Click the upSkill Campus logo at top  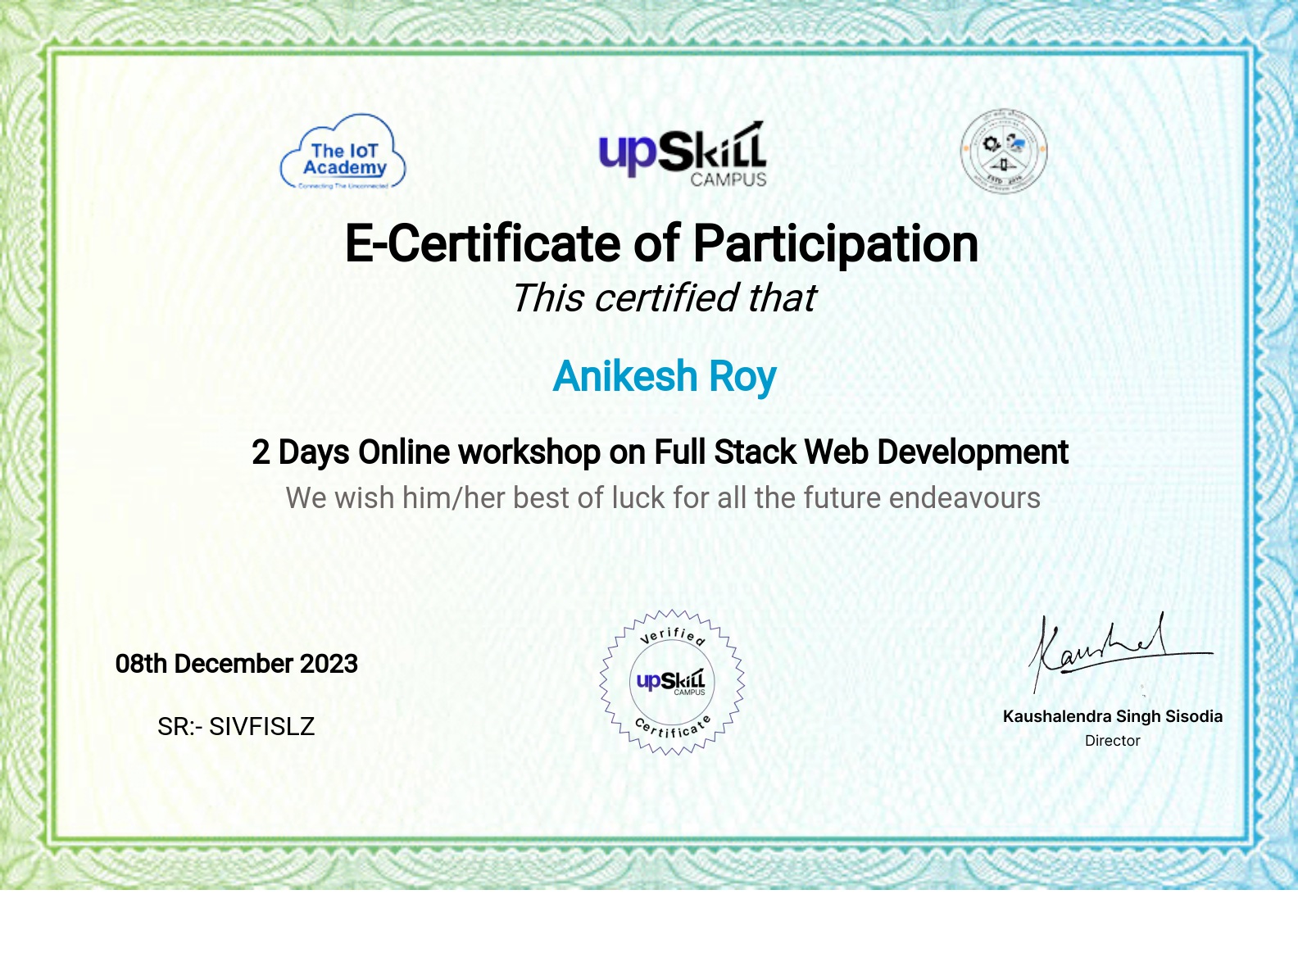683,155
